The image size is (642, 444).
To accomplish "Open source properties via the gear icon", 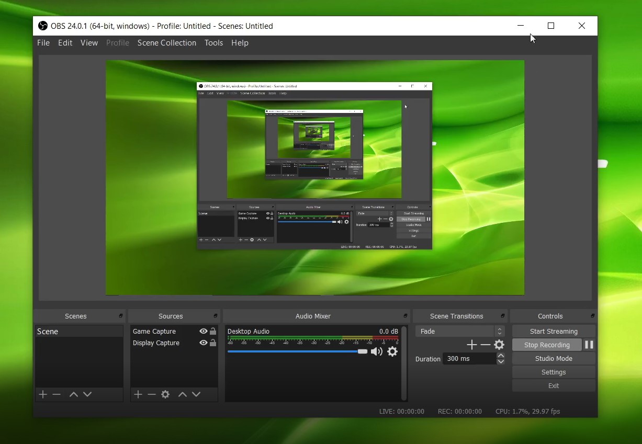I will [165, 394].
